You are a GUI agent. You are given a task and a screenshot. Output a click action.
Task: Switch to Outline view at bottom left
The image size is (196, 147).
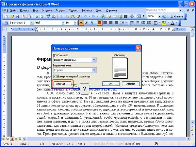tap(16, 139)
